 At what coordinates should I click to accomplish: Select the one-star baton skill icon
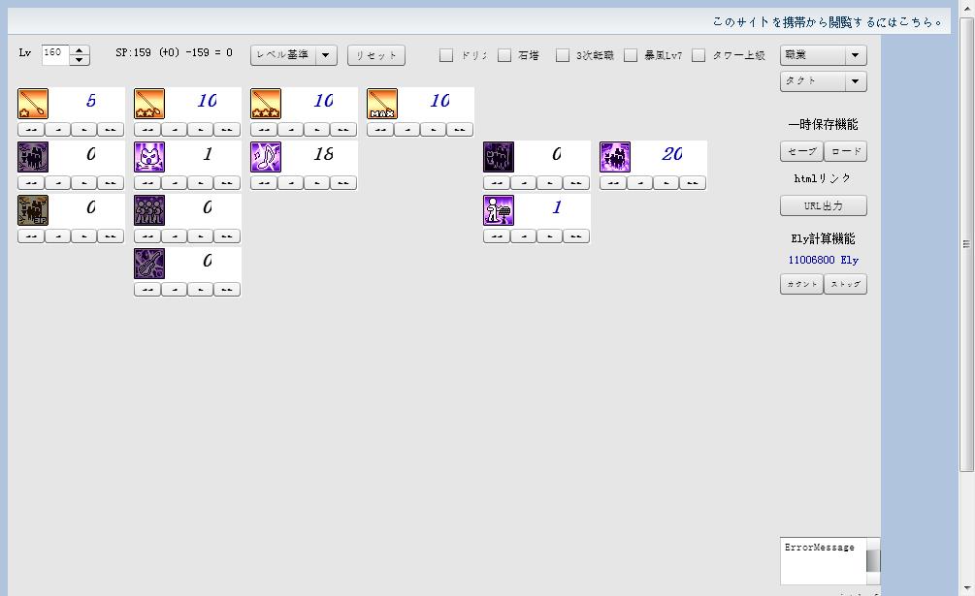(x=33, y=104)
